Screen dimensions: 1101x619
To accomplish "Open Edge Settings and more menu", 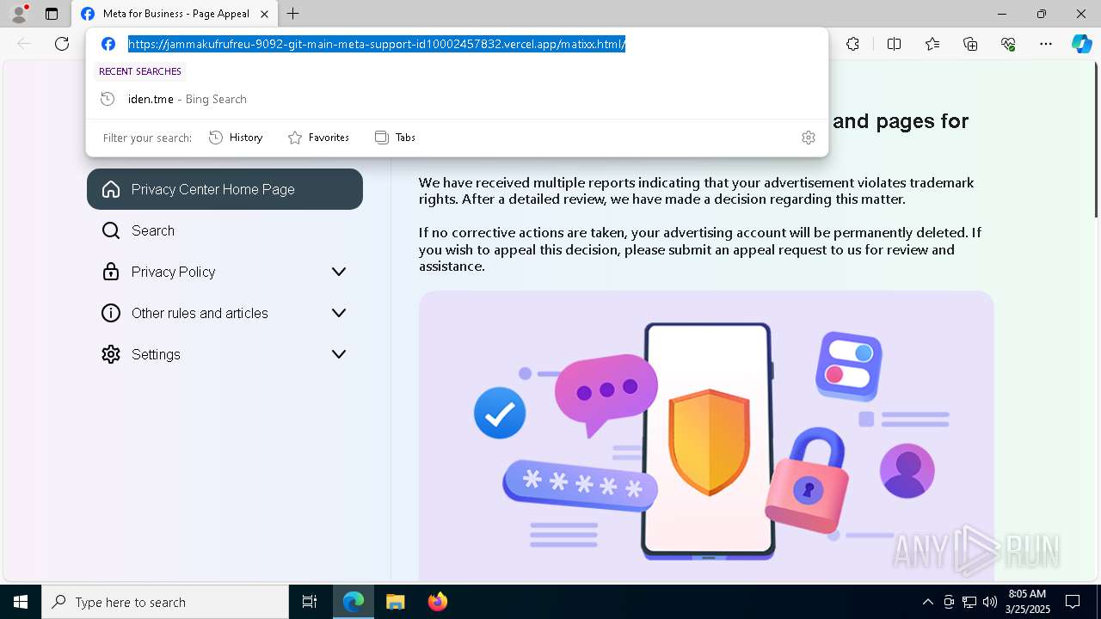I will pos(1046,44).
